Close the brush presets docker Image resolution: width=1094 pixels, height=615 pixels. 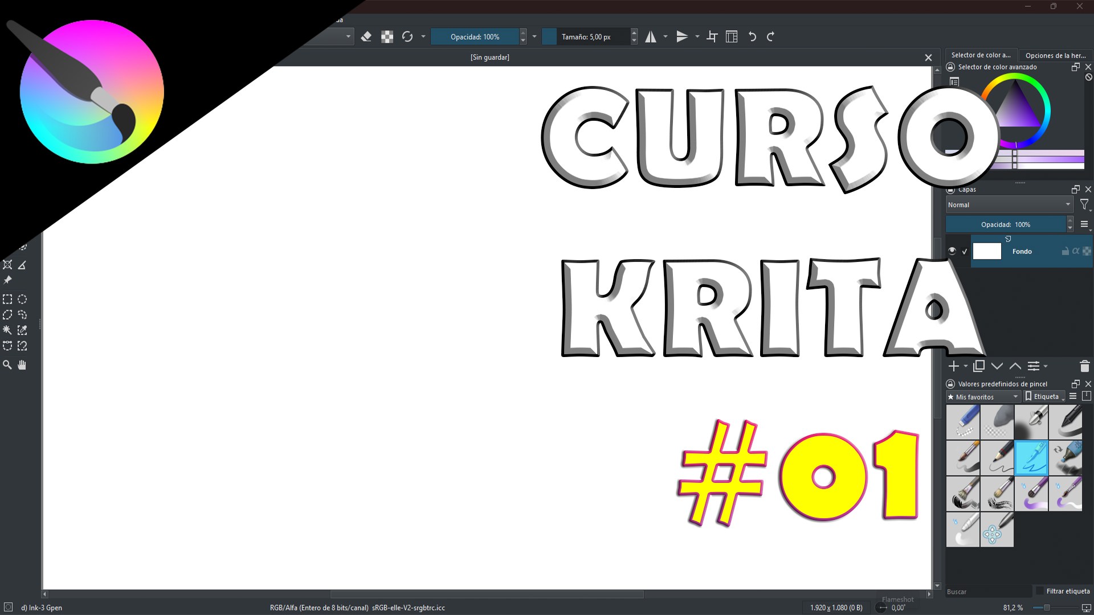point(1088,384)
